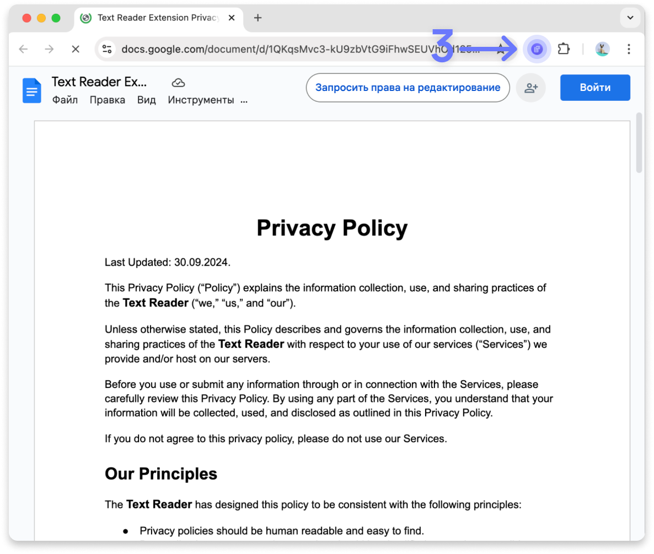The image size is (654, 554).
Task: Click the share person-plus icon
Action: click(x=530, y=88)
